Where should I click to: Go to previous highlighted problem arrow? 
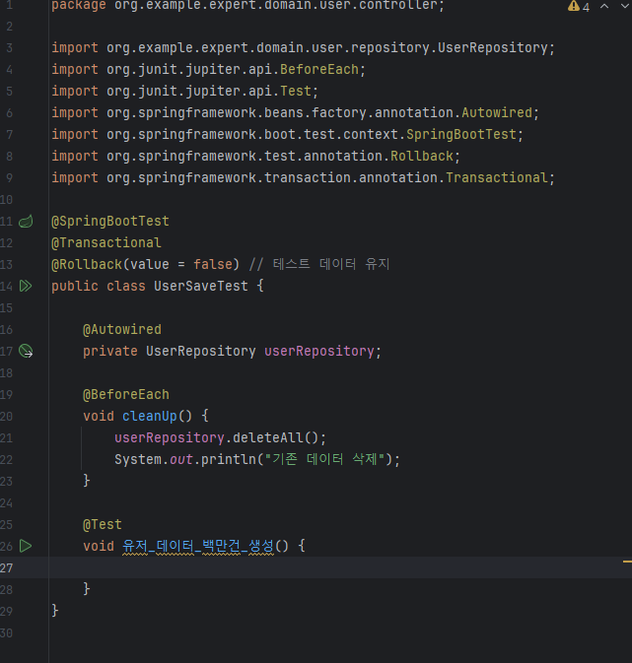click(604, 6)
